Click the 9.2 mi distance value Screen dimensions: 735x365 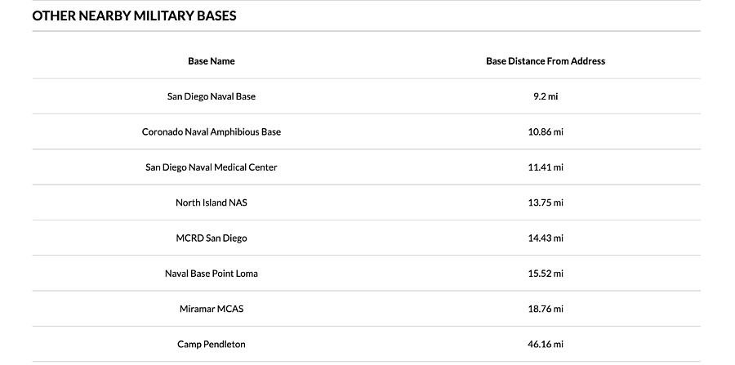click(546, 96)
